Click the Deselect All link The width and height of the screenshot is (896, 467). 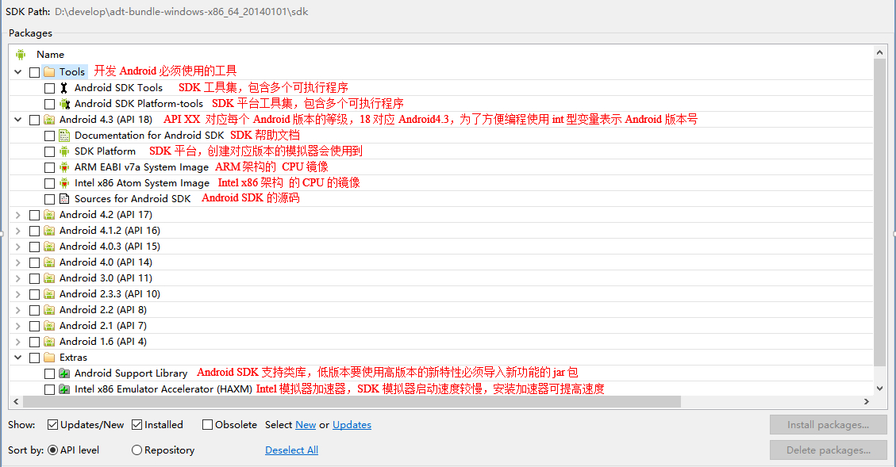(x=291, y=450)
